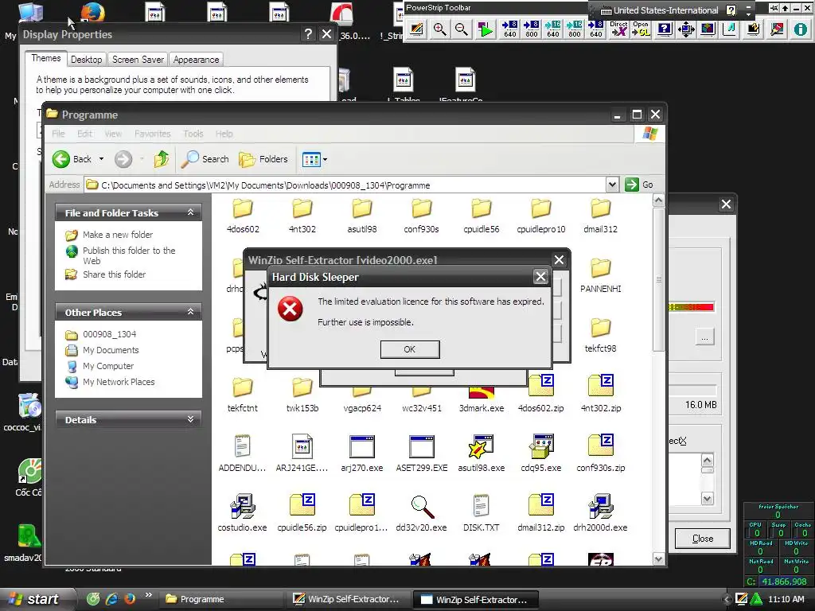Click the language bar help icon
815x611 pixels.
(731, 10)
